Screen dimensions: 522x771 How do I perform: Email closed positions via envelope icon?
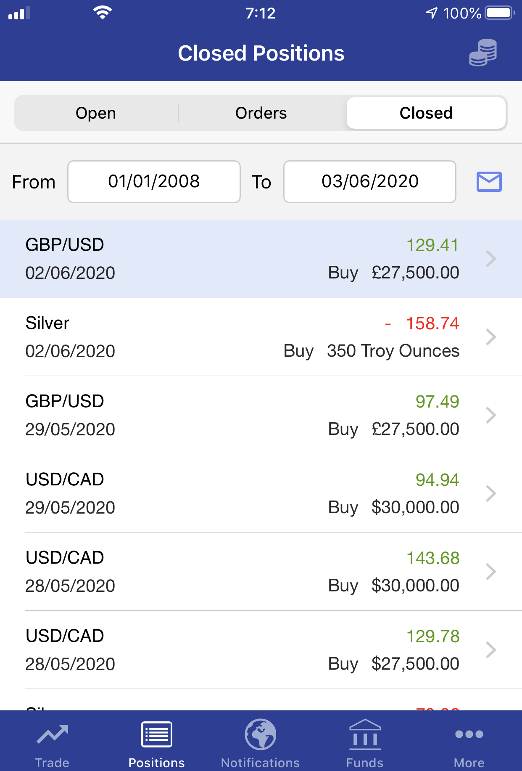[x=489, y=182]
